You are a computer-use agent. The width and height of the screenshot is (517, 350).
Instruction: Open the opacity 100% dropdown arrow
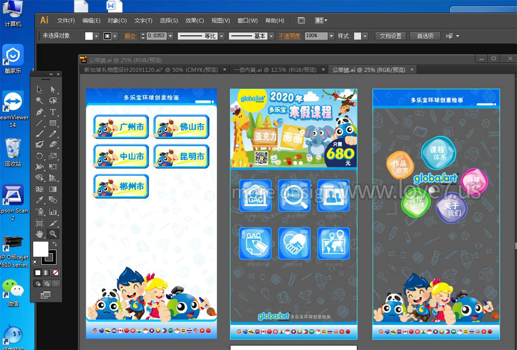tap(331, 36)
